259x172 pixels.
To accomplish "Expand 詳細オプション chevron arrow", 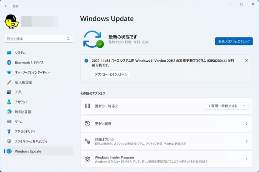I will click(x=246, y=141).
